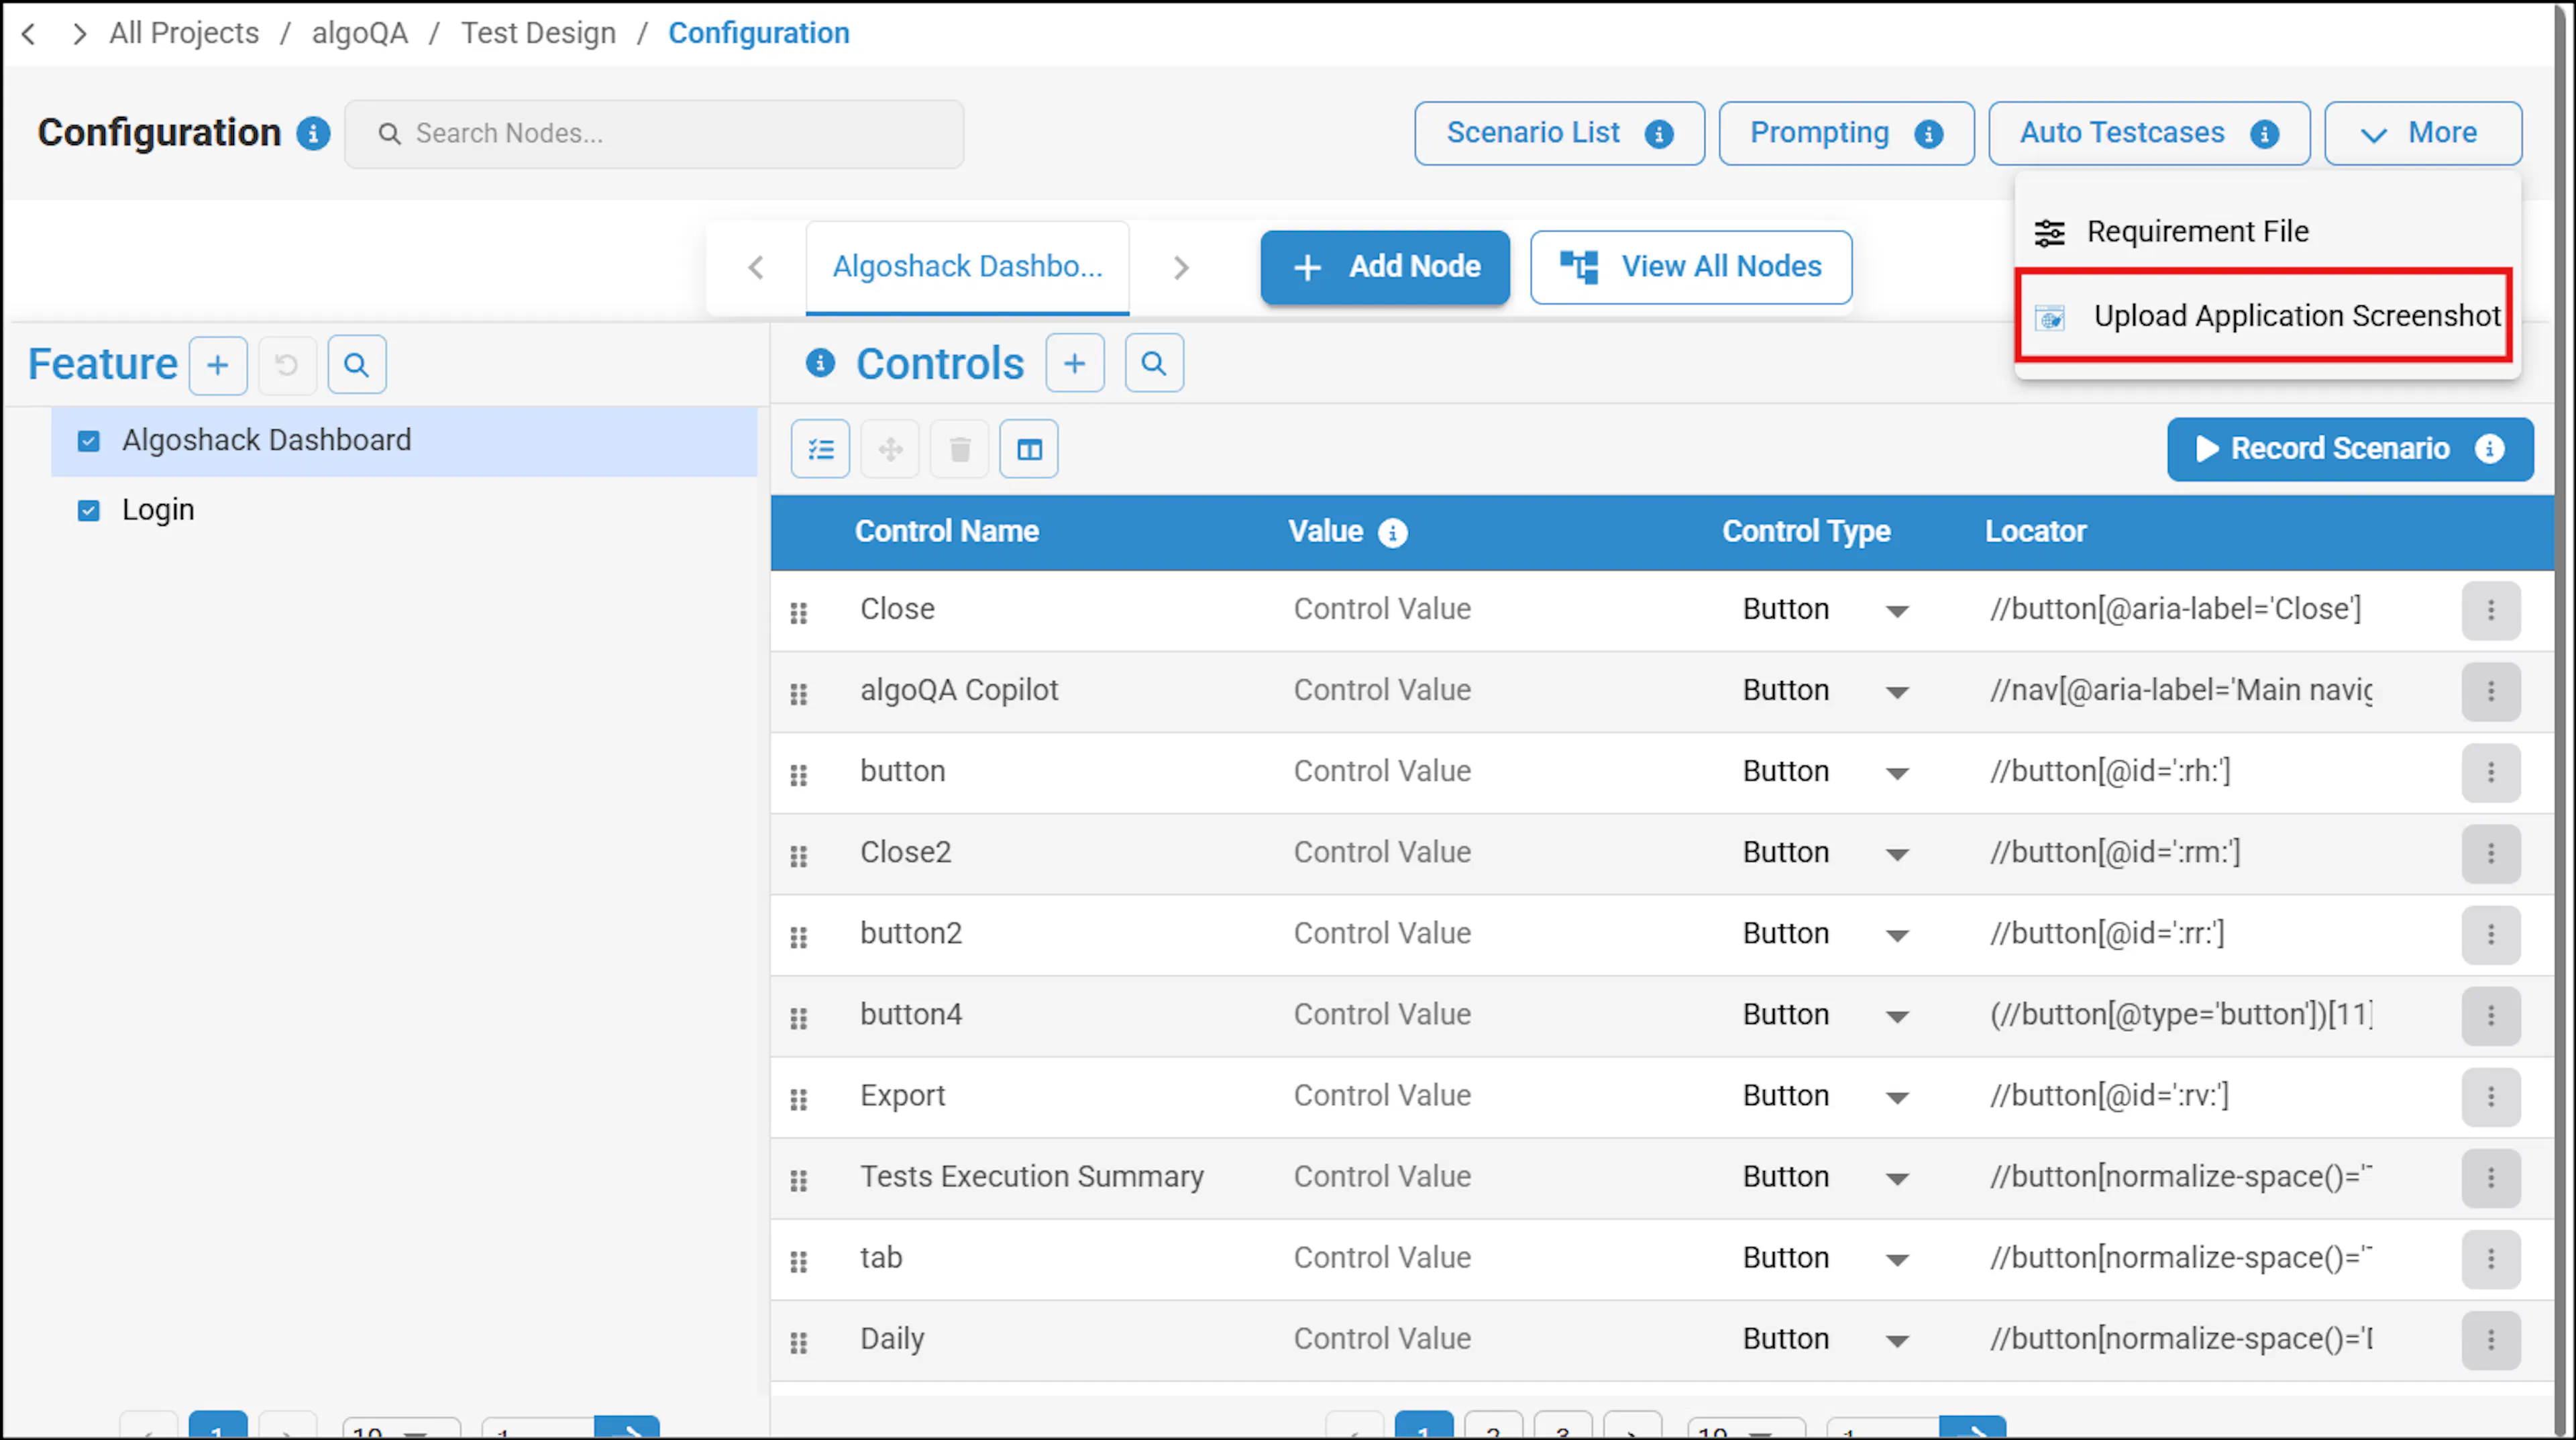Open Control Type dropdown for button4 row
2576x1440 pixels.
(1896, 1016)
